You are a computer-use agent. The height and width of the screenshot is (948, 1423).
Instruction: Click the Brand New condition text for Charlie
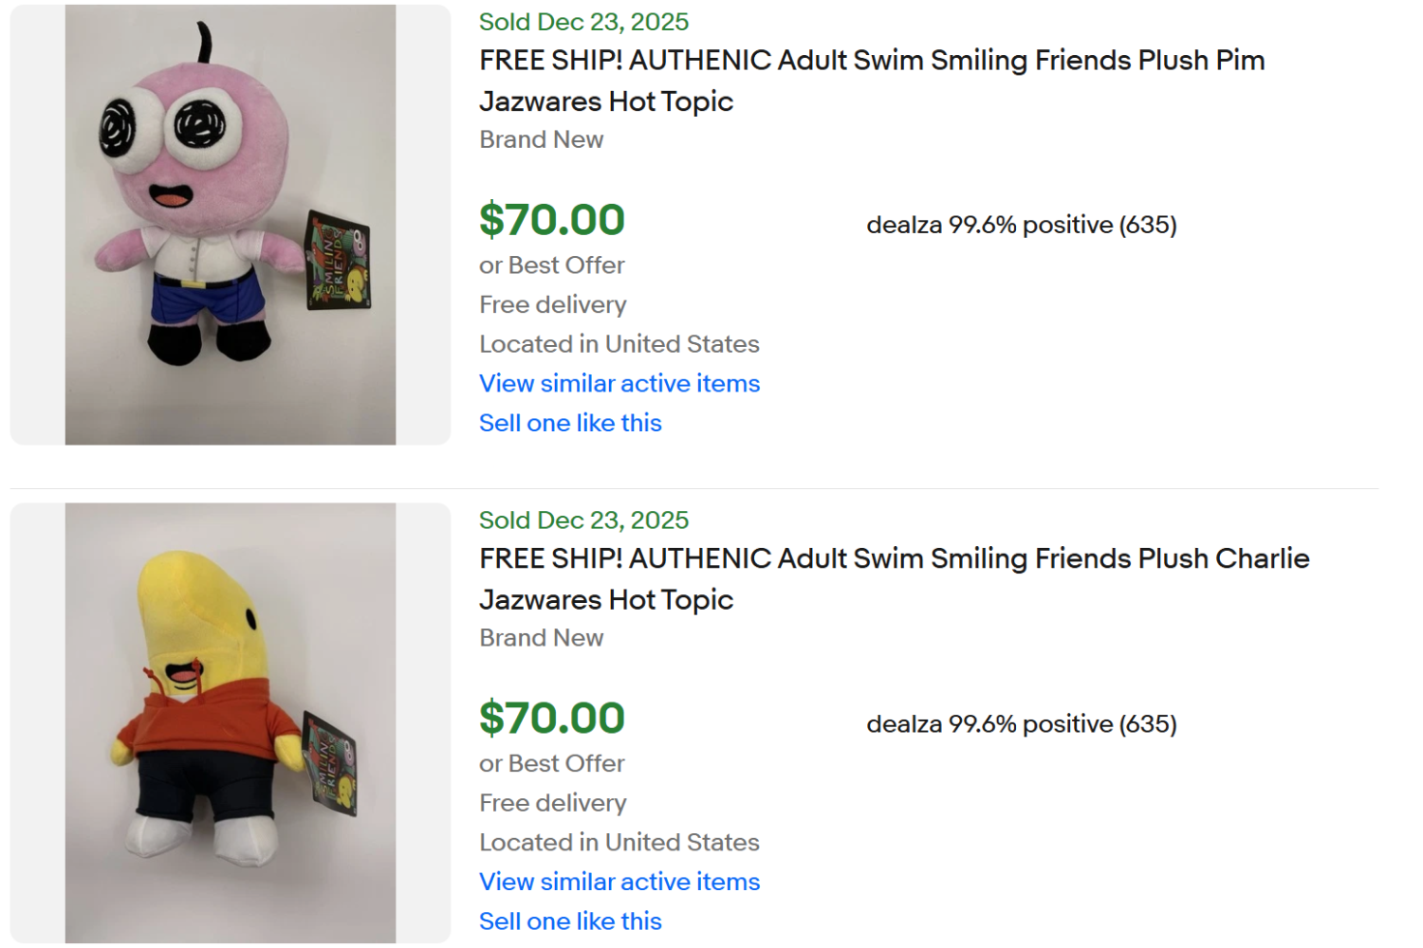coord(541,637)
